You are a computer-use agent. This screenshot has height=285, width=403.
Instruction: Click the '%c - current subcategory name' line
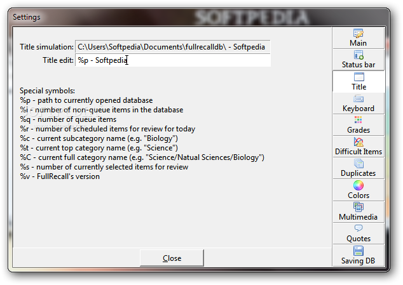(x=99, y=138)
